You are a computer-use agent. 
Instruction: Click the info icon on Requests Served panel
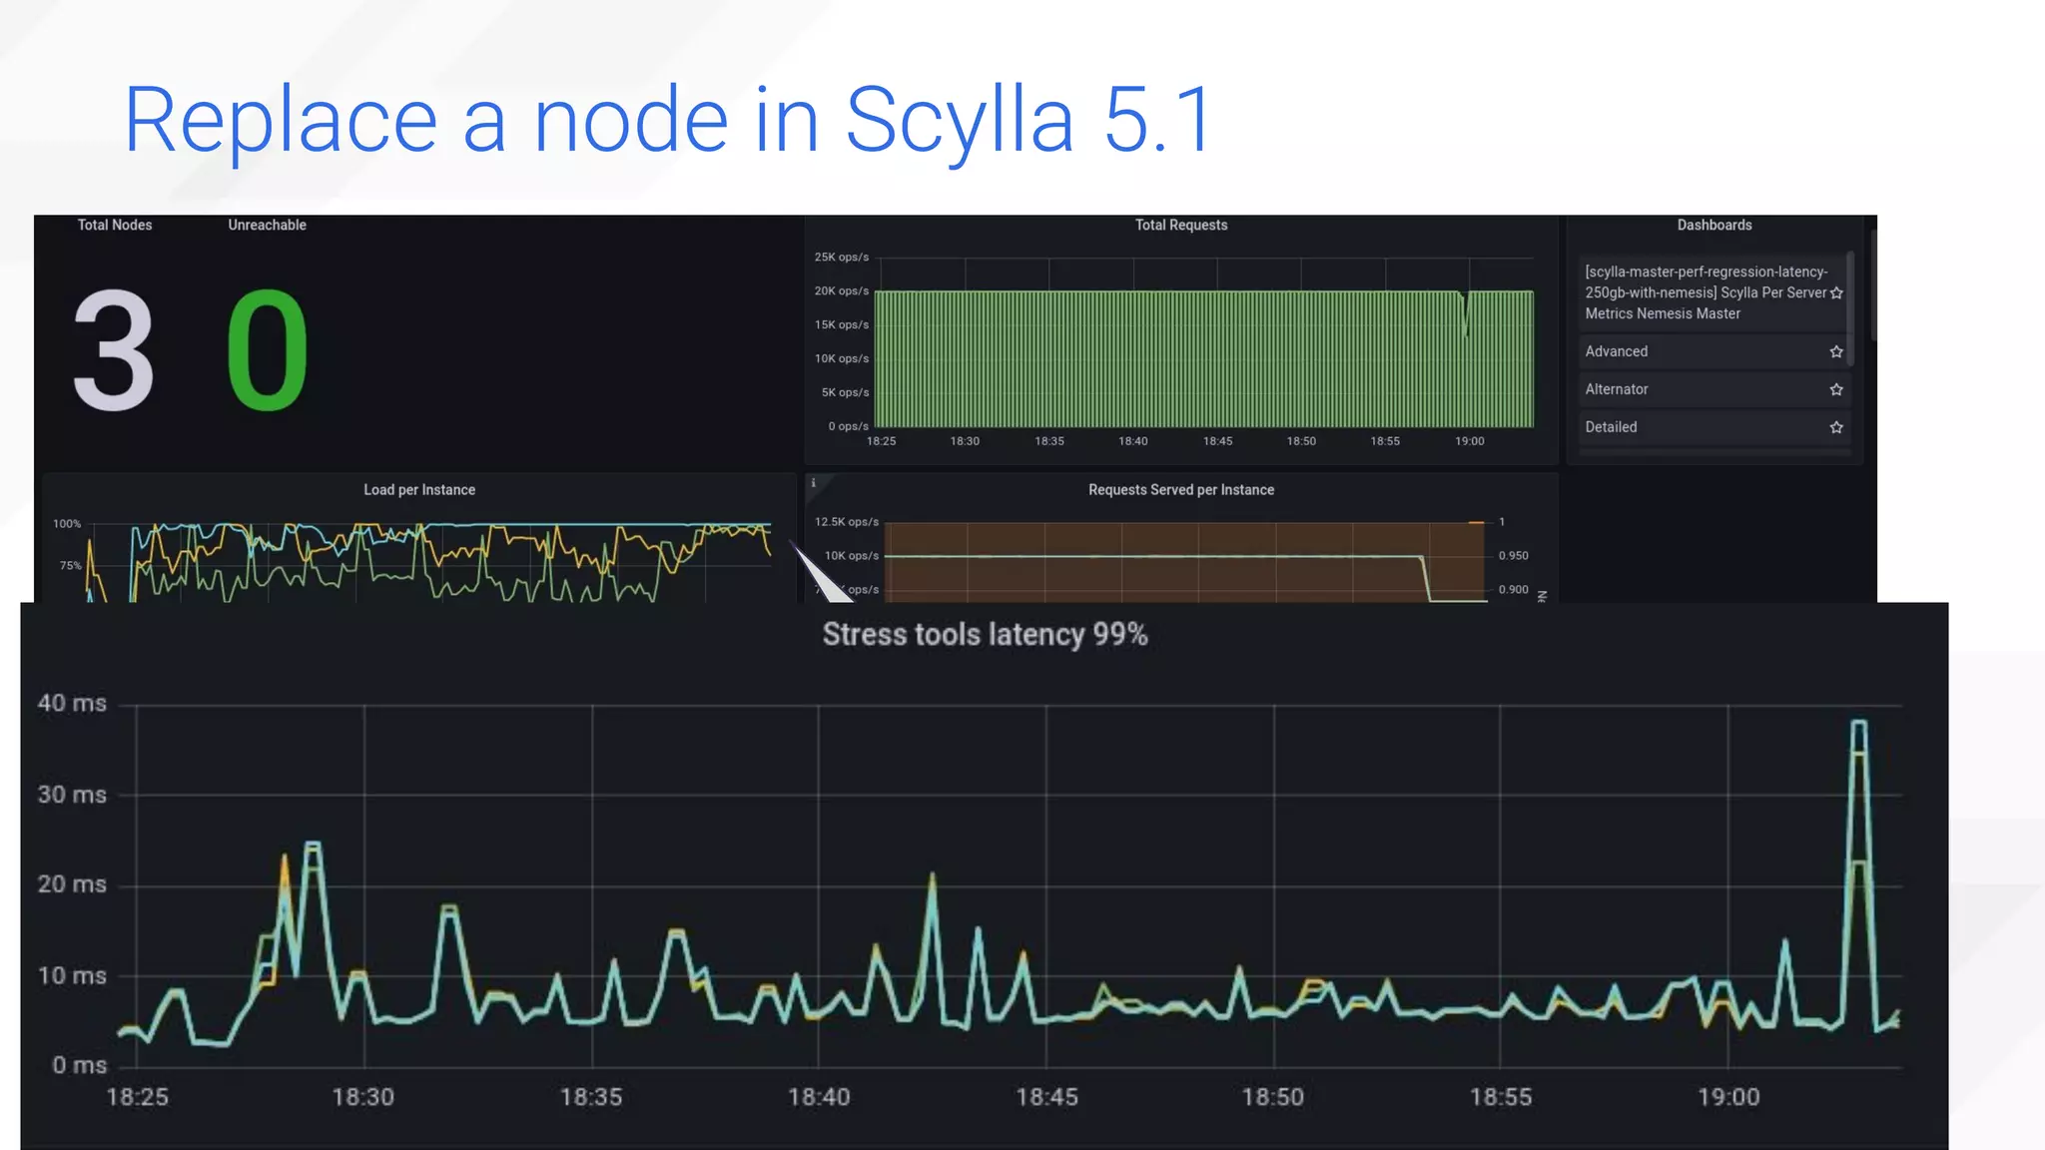click(x=813, y=483)
